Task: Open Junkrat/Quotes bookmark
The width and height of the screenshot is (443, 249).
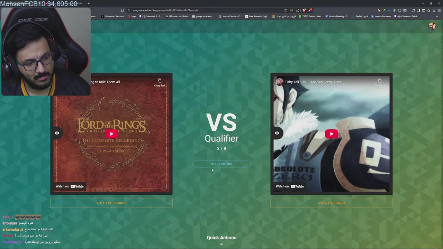Action: (230, 16)
